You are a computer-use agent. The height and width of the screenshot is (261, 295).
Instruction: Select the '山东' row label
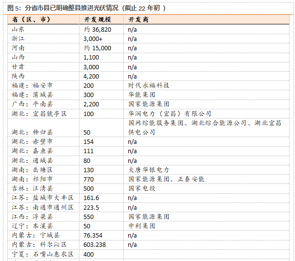[x=18, y=29]
